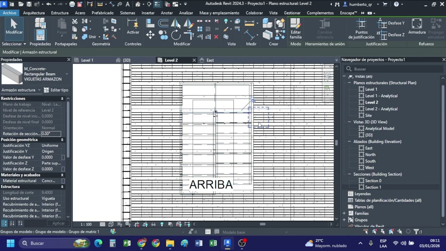Screen dimensions: 446x251
Task: Collapse the Alzados (Building Elevation) node
Action: (349, 142)
